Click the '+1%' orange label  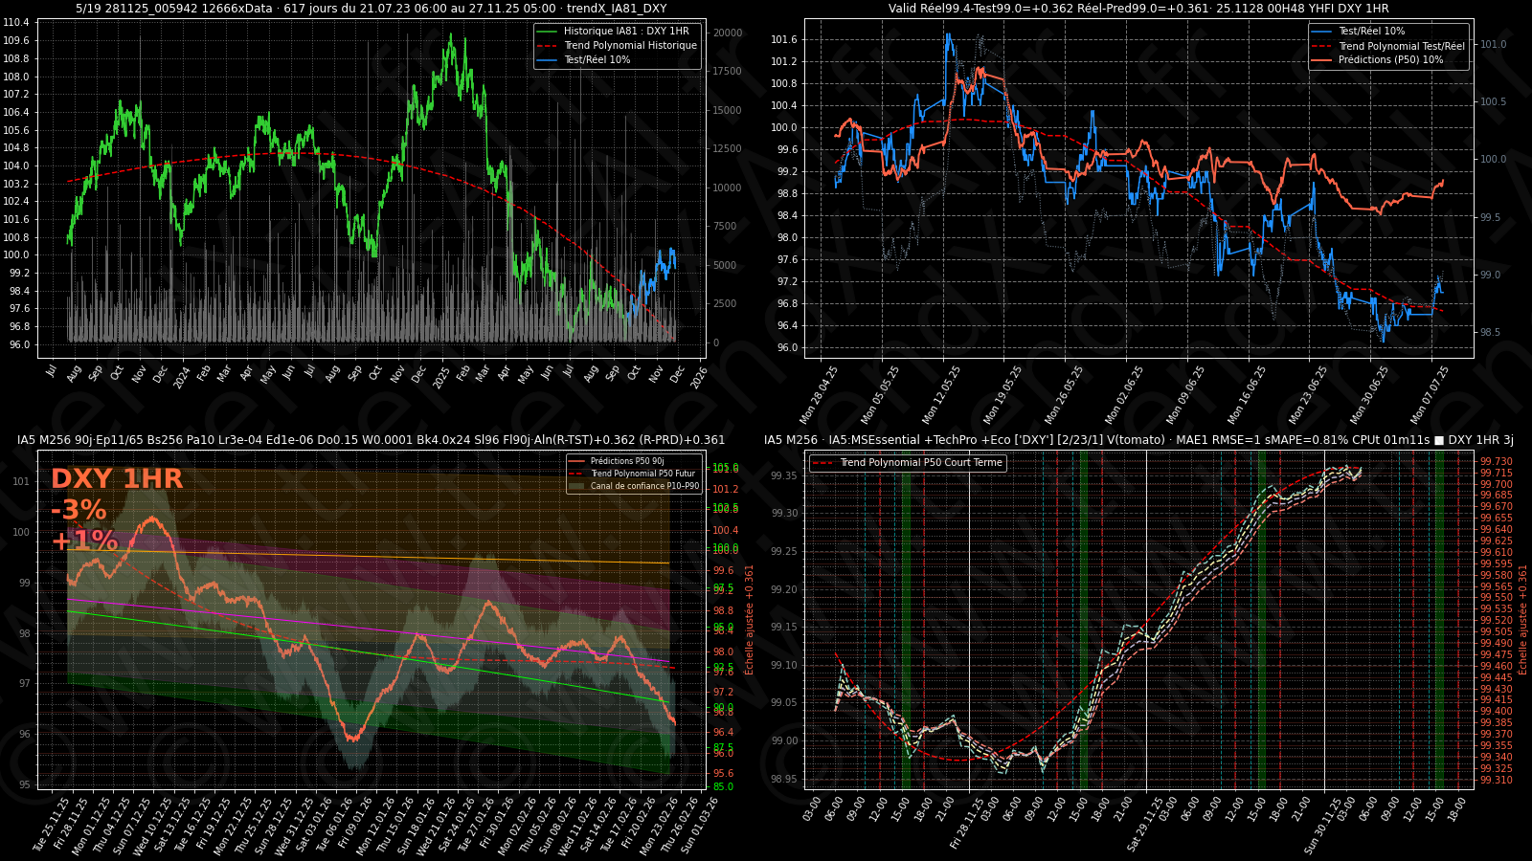[x=84, y=541]
